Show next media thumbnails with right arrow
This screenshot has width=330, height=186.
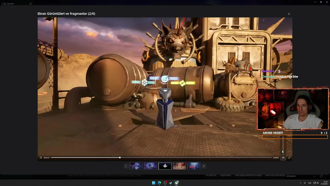pos(204,166)
